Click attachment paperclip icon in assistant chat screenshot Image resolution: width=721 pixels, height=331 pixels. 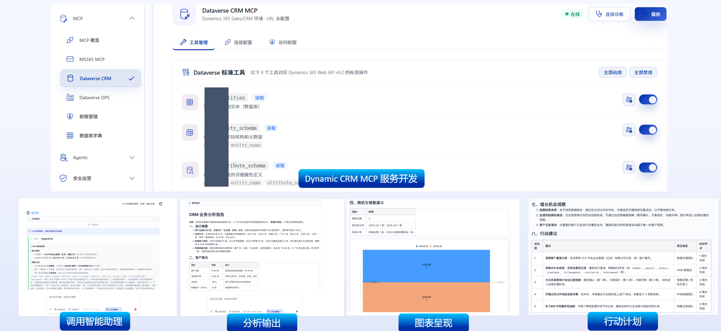click(50, 309)
